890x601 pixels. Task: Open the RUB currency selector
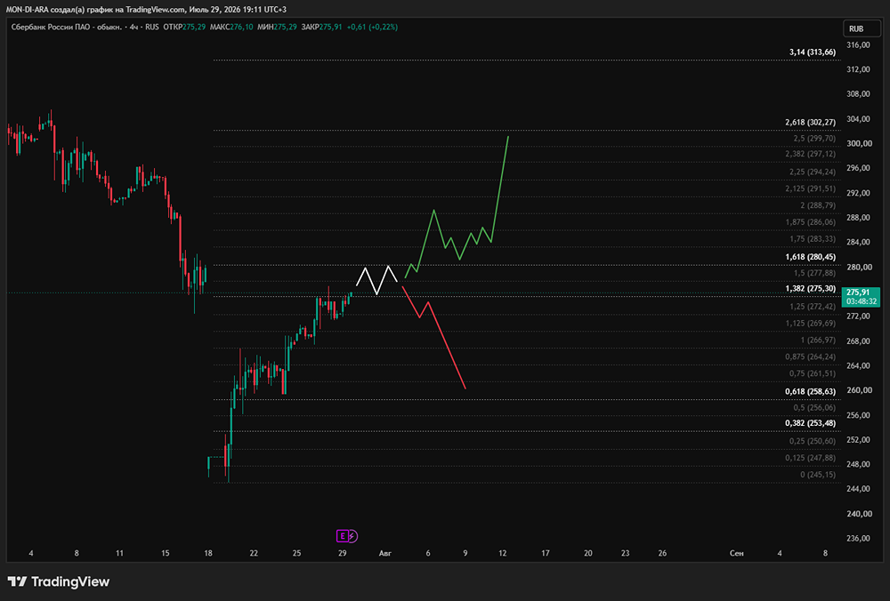[x=861, y=28]
